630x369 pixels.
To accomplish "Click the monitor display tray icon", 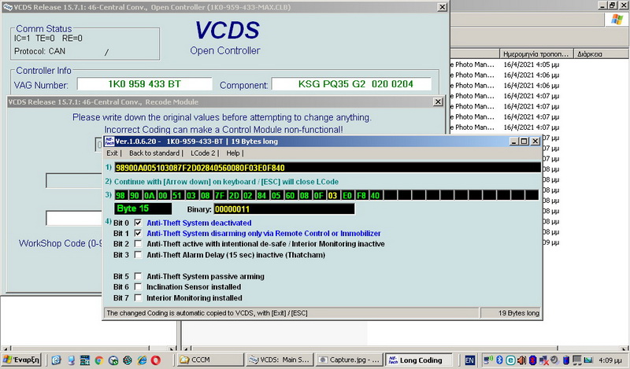I will click(577, 360).
